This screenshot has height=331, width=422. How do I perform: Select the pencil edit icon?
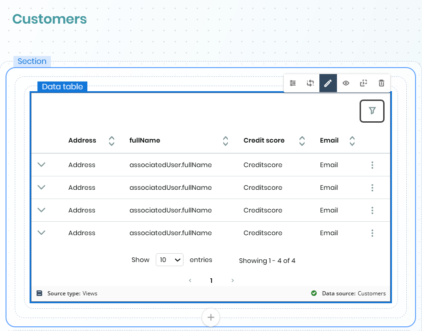(x=328, y=83)
